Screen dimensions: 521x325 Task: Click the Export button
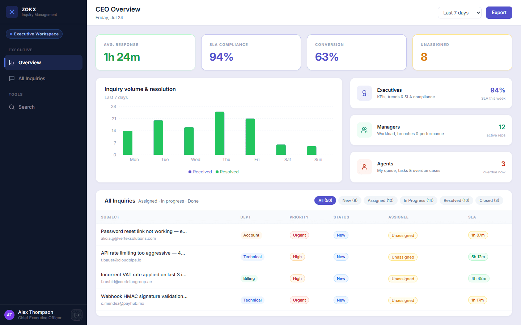pos(499,13)
